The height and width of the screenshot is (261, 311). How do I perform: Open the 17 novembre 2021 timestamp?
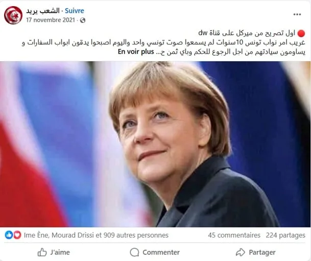coord(51,20)
